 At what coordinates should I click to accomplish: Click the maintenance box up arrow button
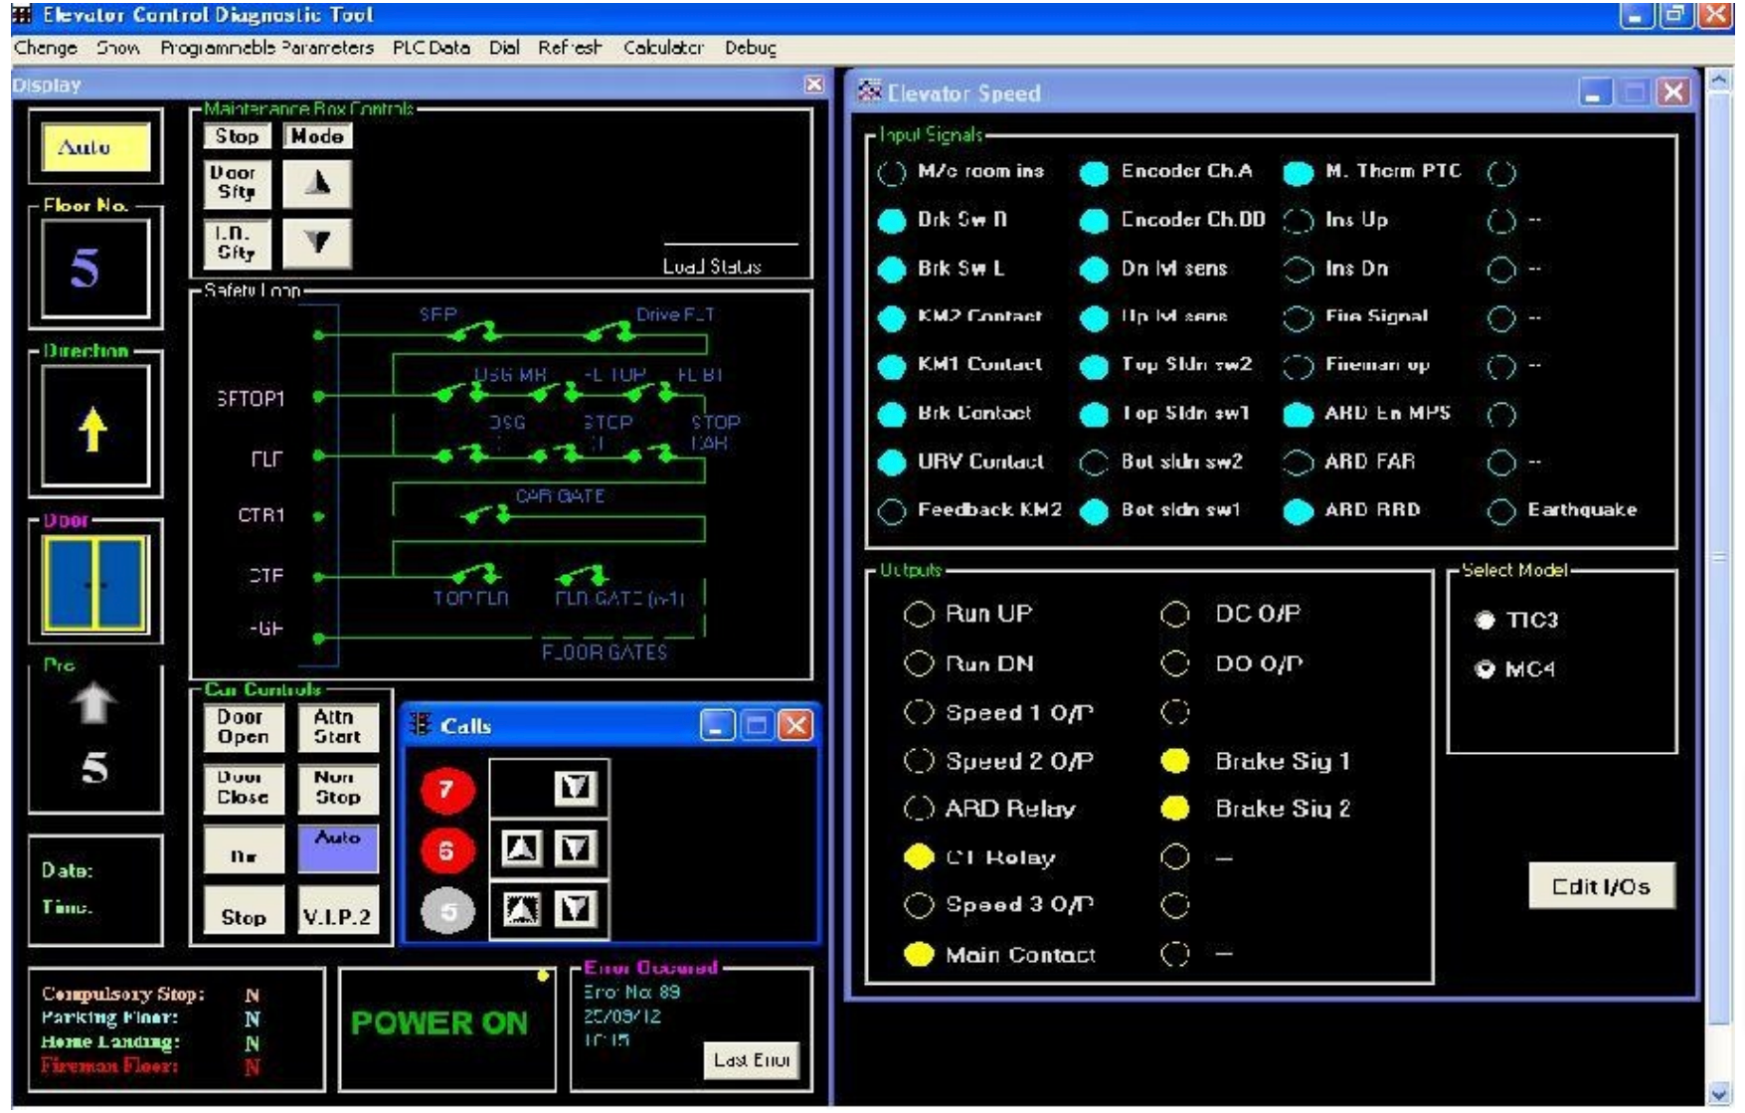pyautogui.click(x=317, y=184)
